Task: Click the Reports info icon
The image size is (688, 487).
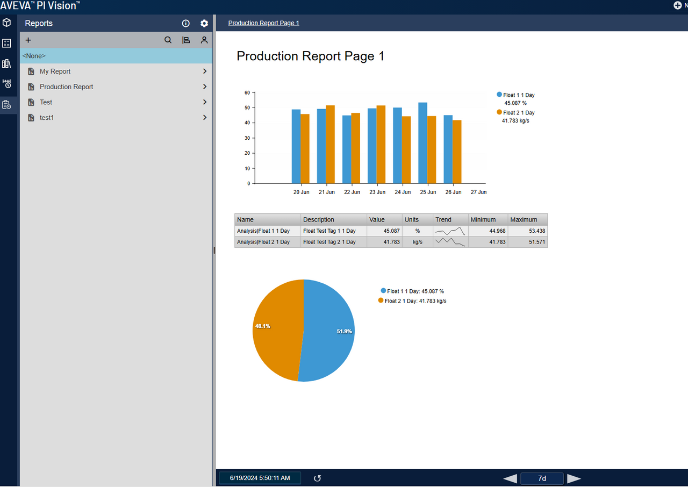Action: [185, 23]
